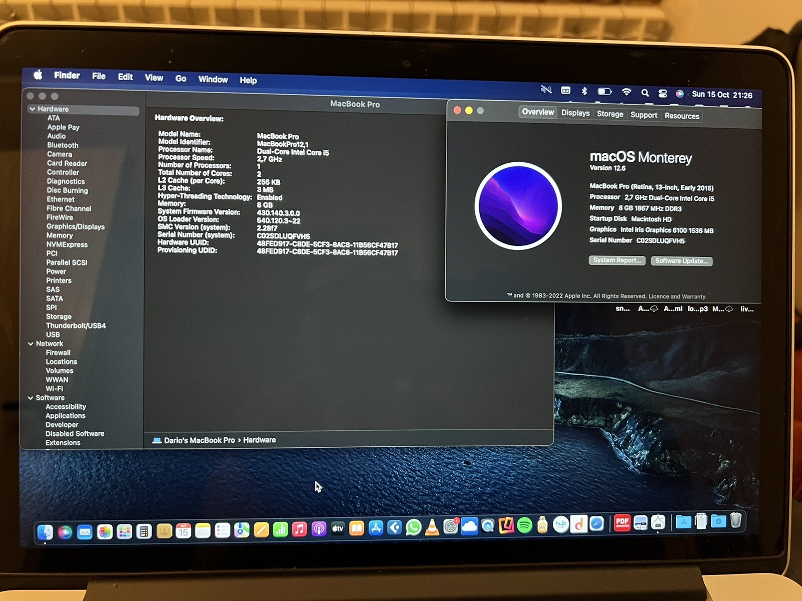Collapse the Hardware section in sidebar
The width and height of the screenshot is (802, 601).
(32, 109)
